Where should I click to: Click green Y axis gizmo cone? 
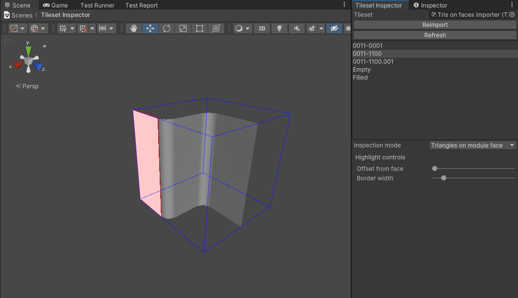click(28, 51)
